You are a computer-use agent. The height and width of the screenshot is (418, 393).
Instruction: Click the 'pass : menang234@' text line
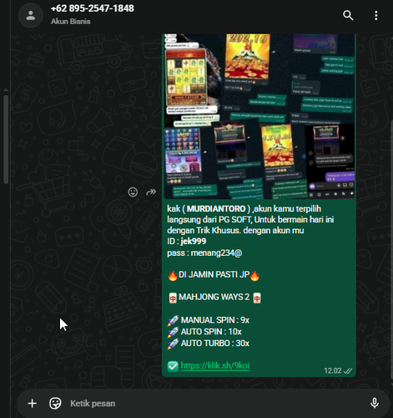tap(204, 252)
